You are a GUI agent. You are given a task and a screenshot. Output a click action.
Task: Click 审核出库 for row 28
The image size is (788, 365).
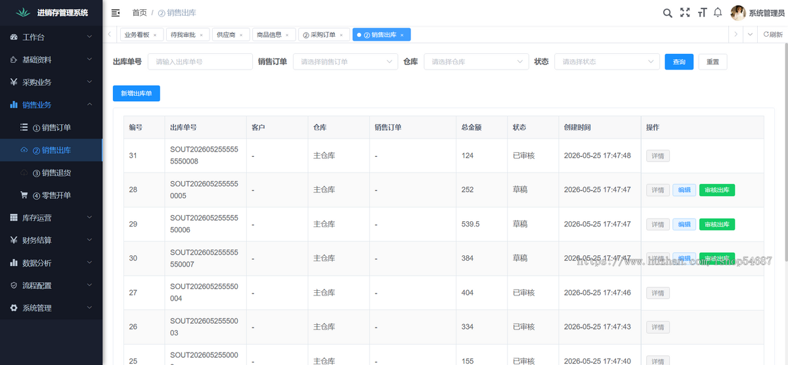point(717,190)
